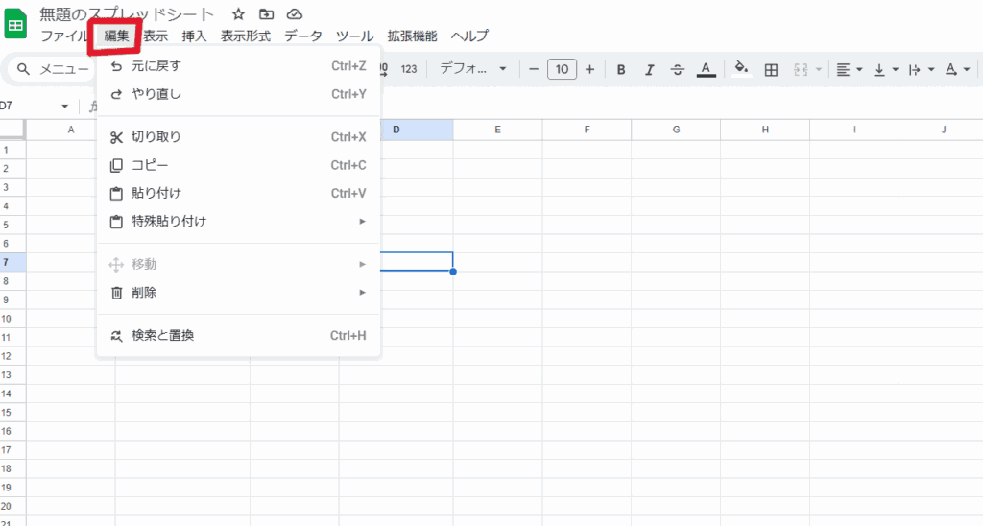983x526 pixels.
Task: Choose コピー in the edit menu
Action: click(239, 165)
